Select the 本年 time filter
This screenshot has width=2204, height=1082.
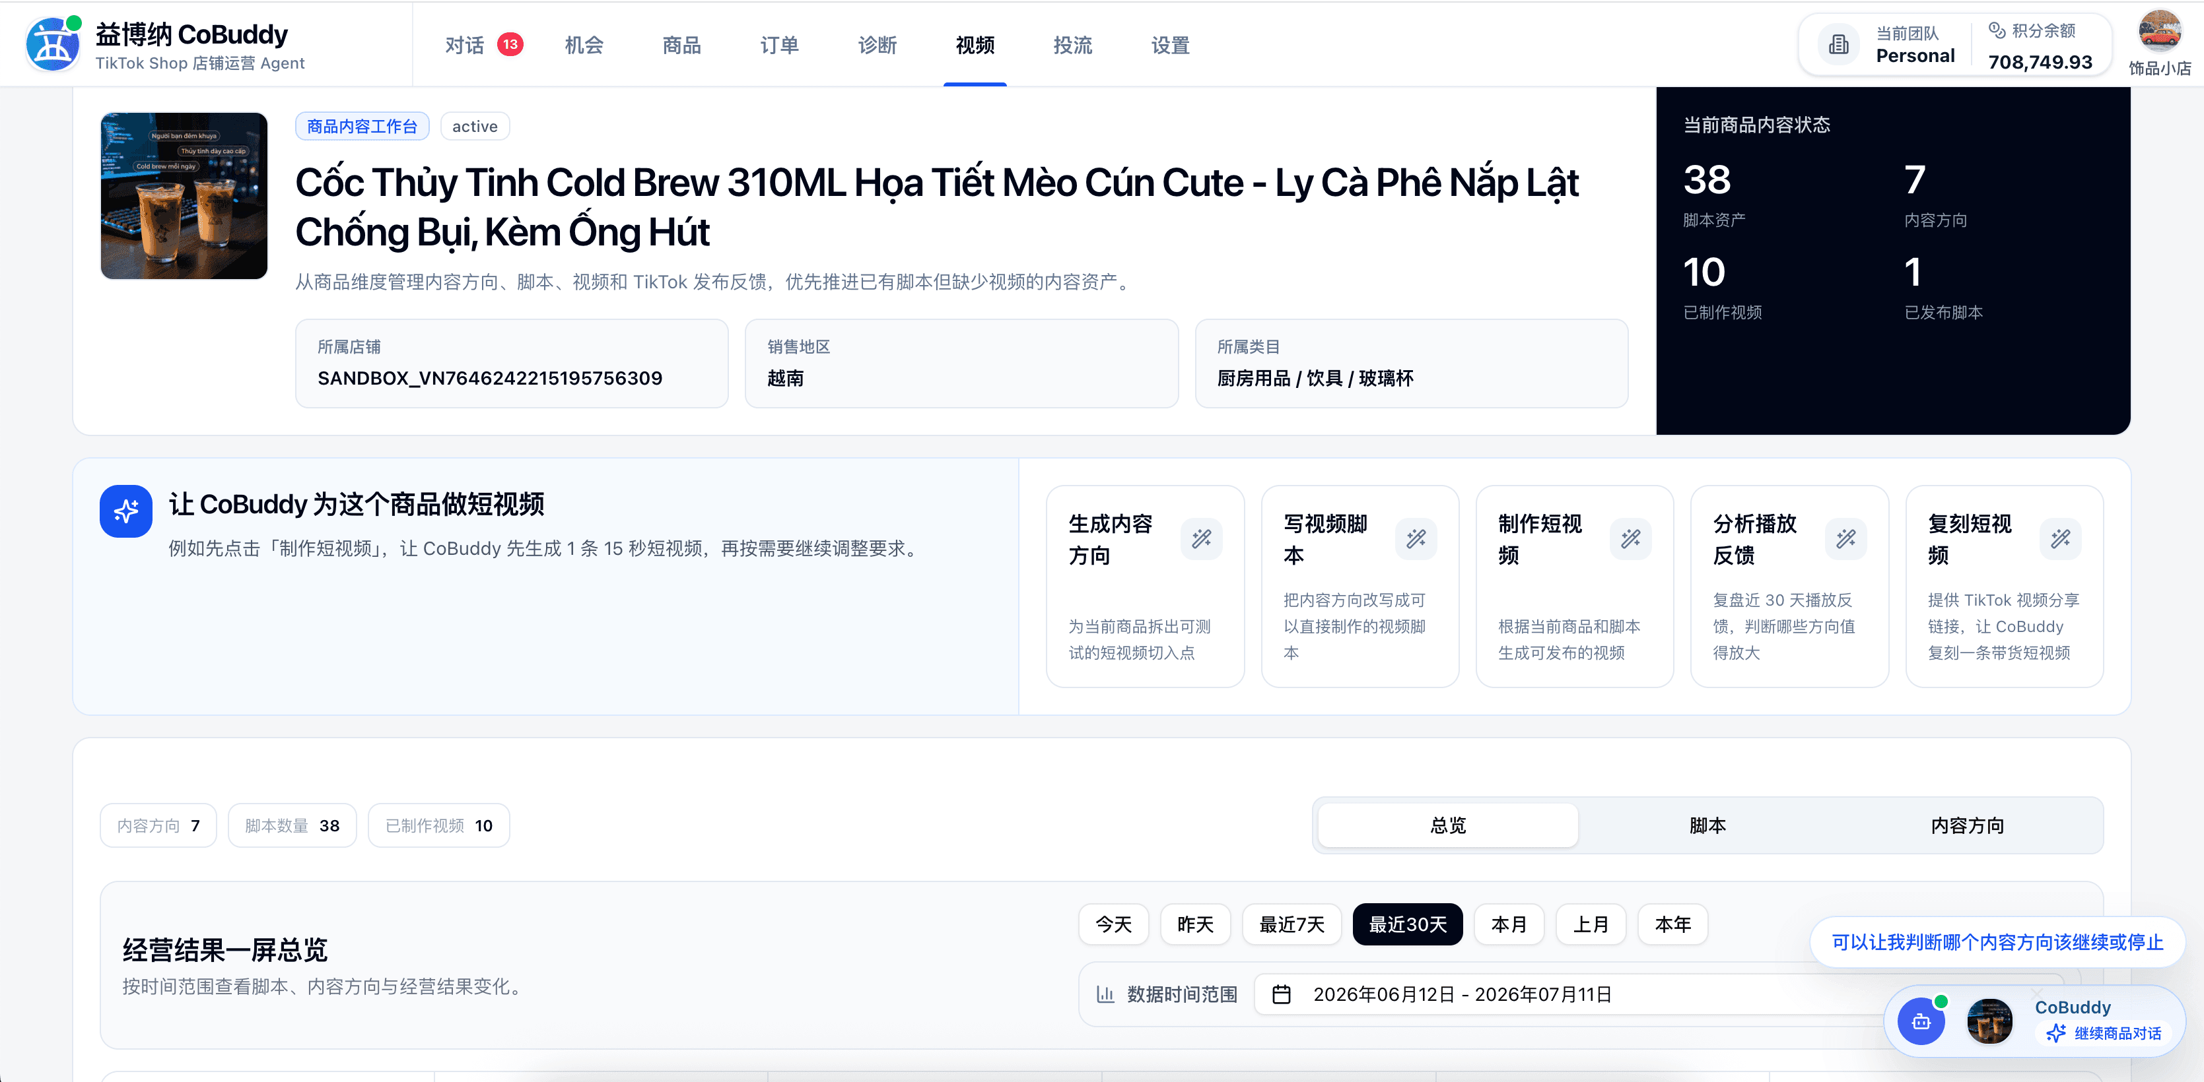[x=1672, y=924]
